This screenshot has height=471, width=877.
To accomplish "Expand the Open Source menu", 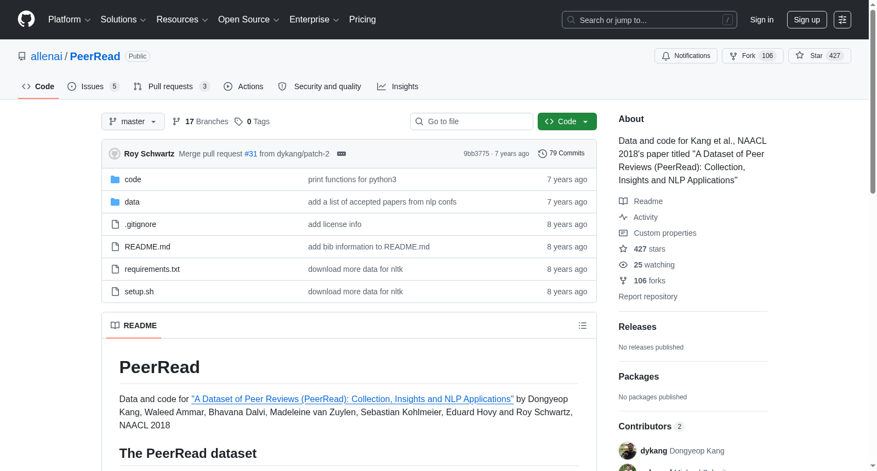I will coord(249,20).
